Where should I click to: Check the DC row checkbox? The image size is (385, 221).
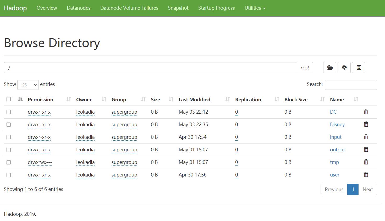point(9,112)
